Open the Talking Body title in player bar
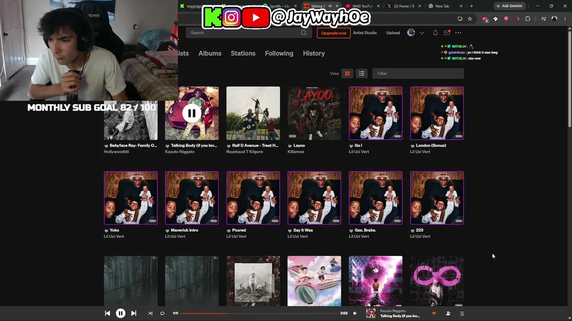The height and width of the screenshot is (321, 572). tap(400, 316)
